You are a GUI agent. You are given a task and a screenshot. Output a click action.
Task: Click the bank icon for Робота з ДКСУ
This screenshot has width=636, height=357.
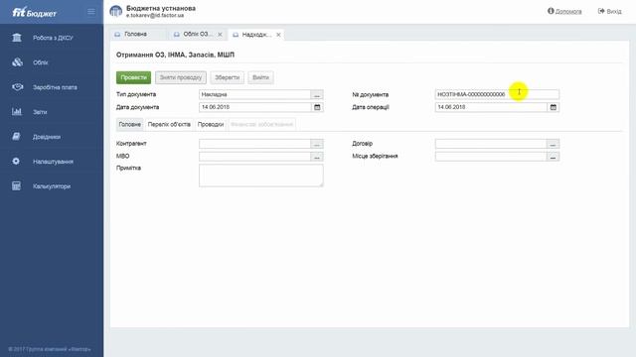[x=17, y=38]
